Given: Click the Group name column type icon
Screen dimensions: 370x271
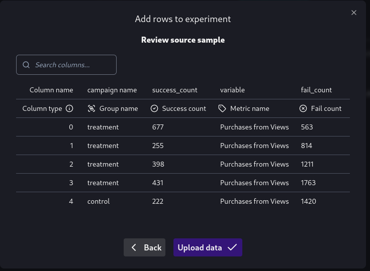Looking at the screenshot, I should point(91,108).
